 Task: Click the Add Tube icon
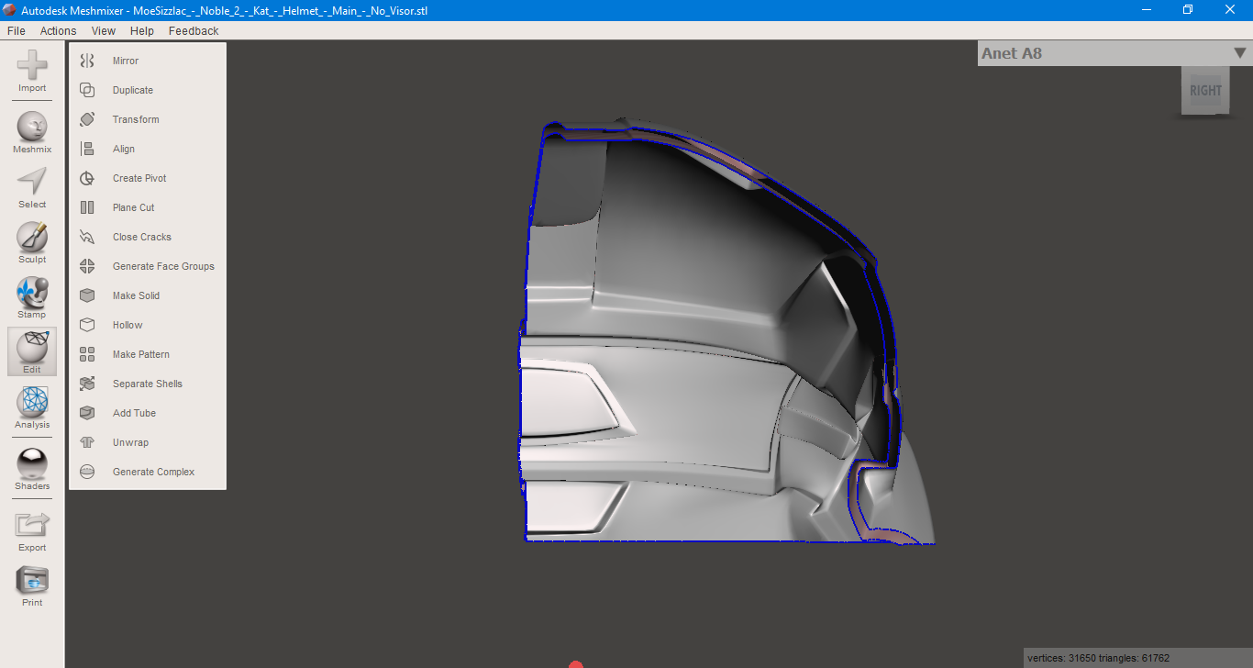pyautogui.click(x=87, y=413)
